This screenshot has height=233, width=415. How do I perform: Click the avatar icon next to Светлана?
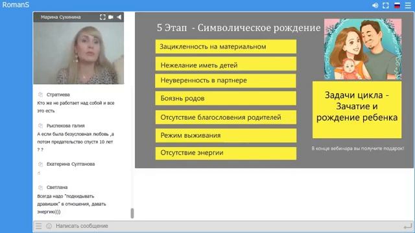[40, 187]
